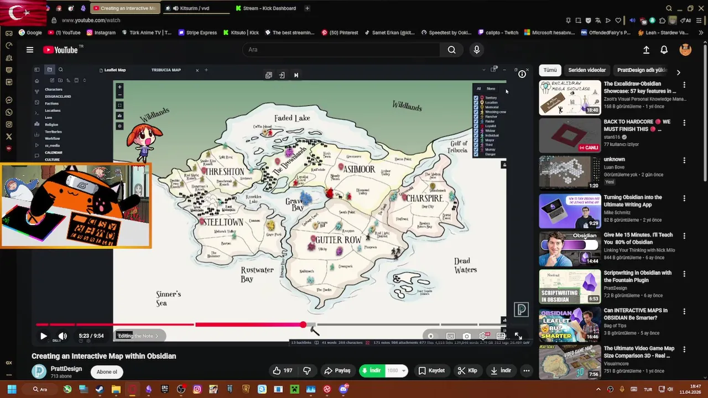Open the PrattDesign channel link
The height and width of the screenshot is (398, 708).
[66, 369]
